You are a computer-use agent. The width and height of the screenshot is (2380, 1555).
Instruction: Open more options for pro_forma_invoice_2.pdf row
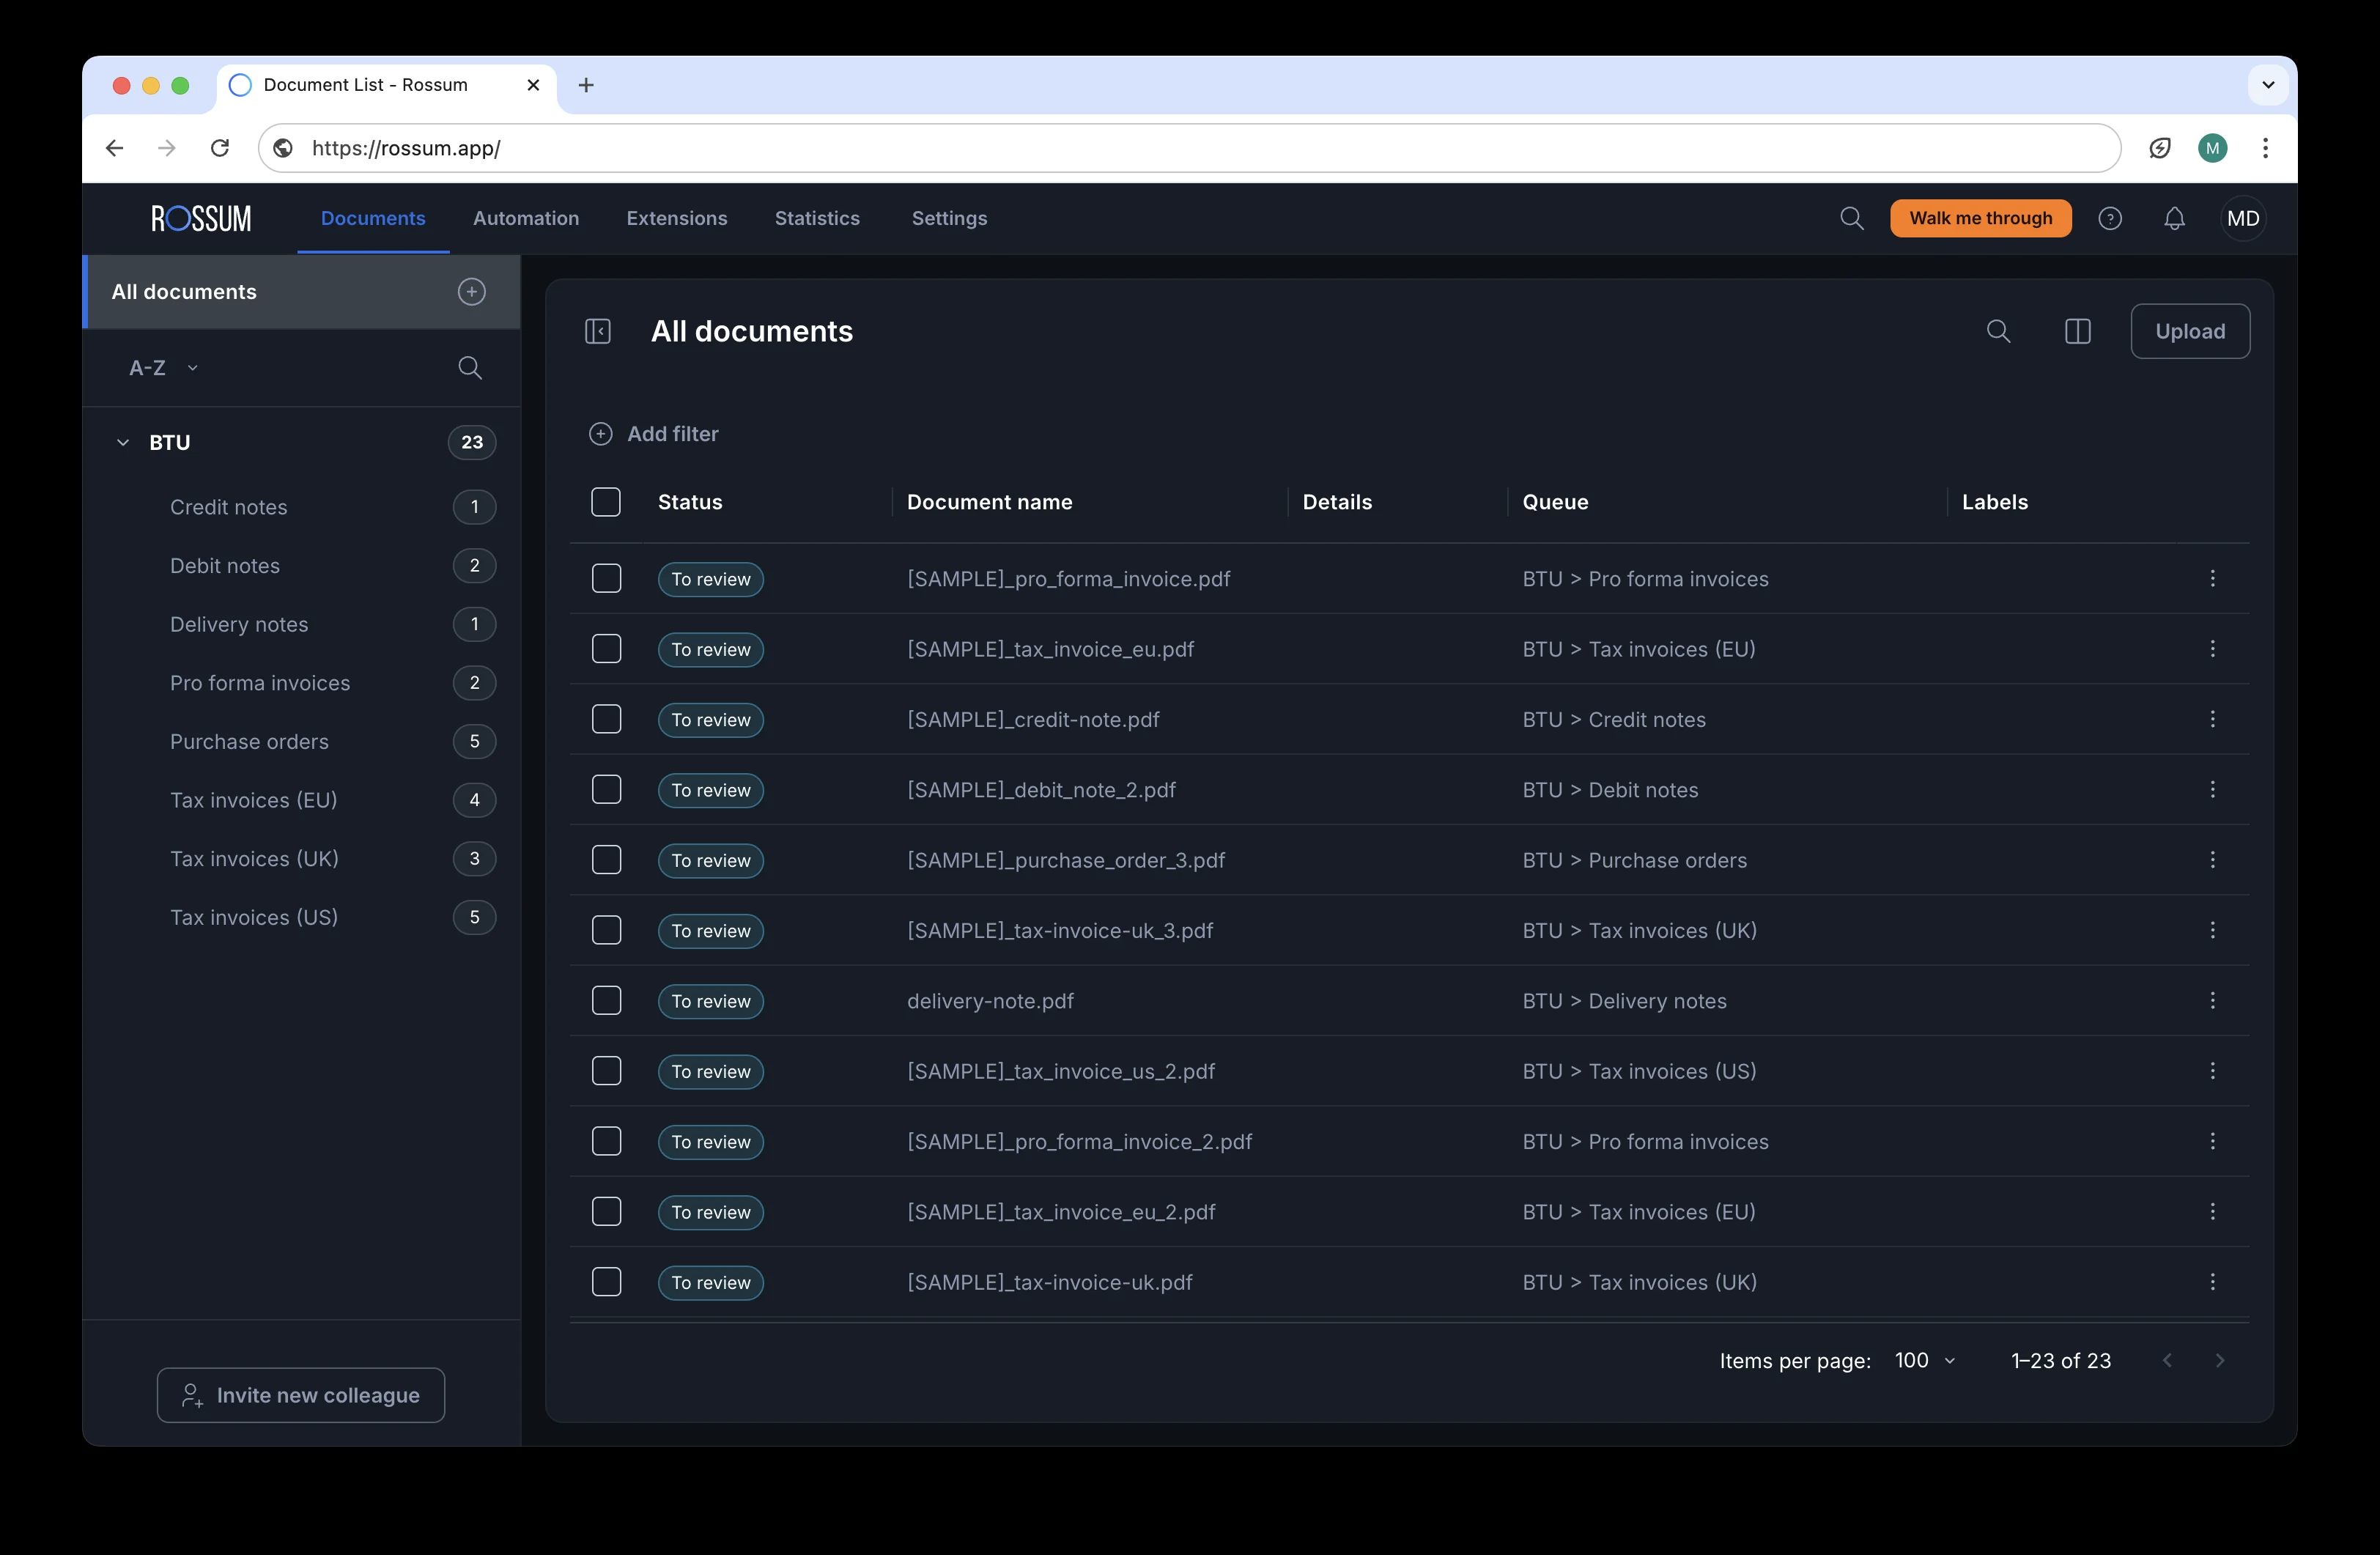pyautogui.click(x=2212, y=1141)
